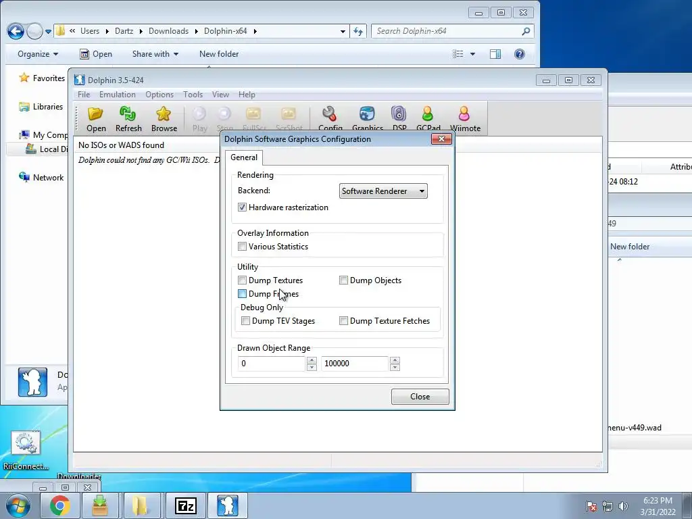
Task: Open the Help menu in Dolphin
Action: click(x=247, y=95)
